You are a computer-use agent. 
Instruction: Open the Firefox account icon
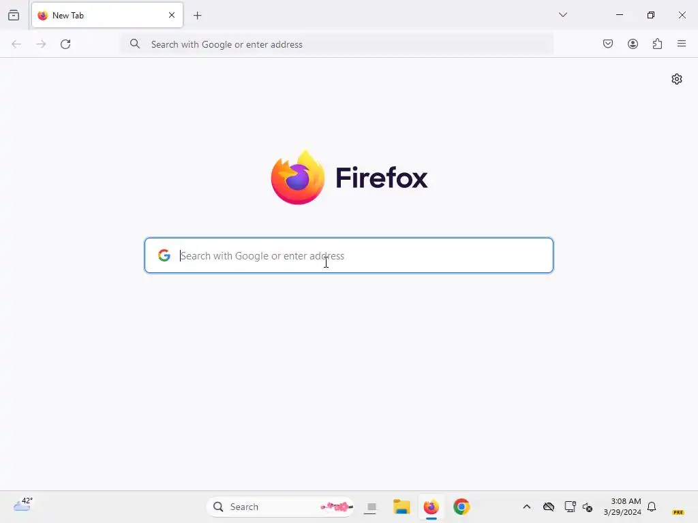coord(633,44)
